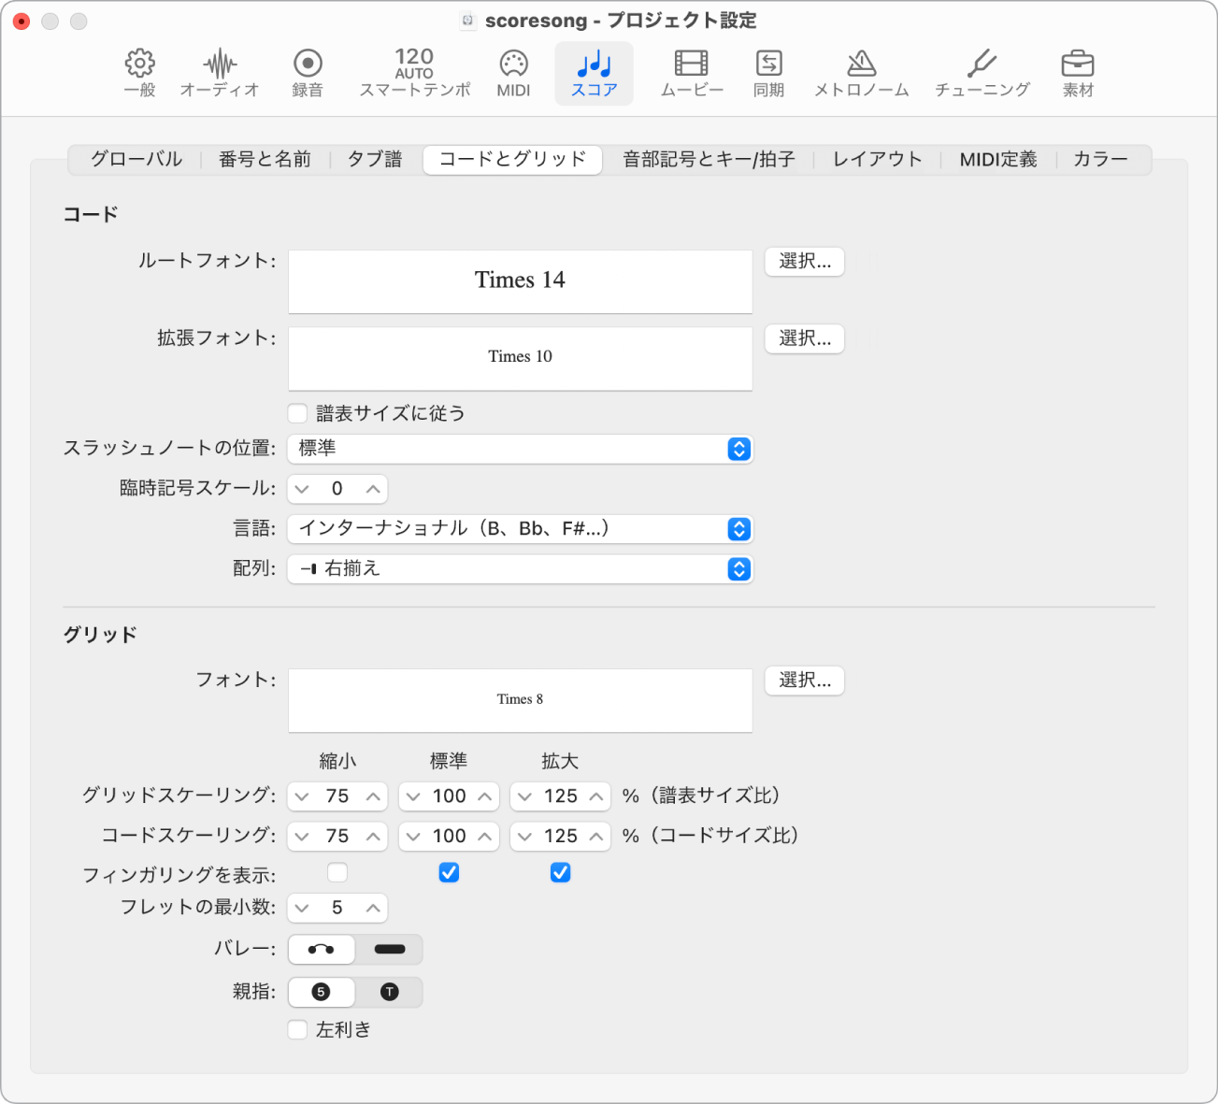Viewport: 1218px width, 1104px height.
Task: Click the スマートテンポ settings icon
Action: click(x=413, y=71)
